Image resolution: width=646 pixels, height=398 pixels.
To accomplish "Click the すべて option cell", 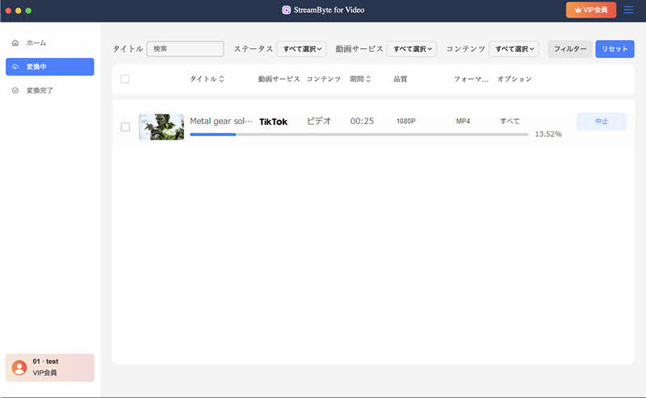I will tap(510, 121).
